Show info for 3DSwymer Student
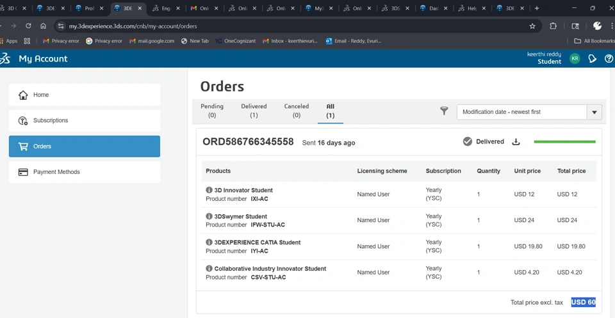The image size is (615, 318). (209, 216)
